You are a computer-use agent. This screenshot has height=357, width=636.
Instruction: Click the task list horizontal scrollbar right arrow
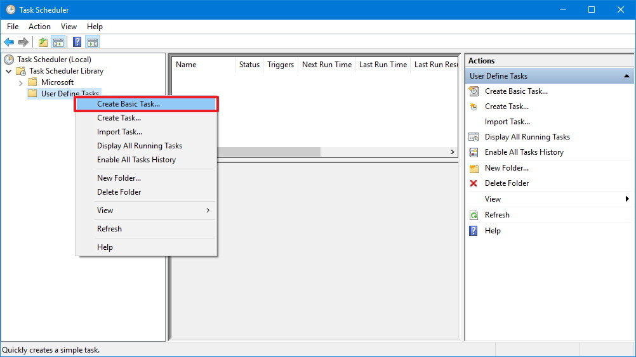[x=453, y=152]
